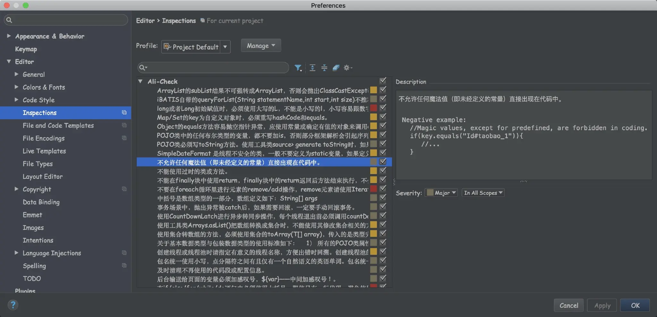
Task: Select the finally块中使用return inspection row
Action: click(x=264, y=180)
